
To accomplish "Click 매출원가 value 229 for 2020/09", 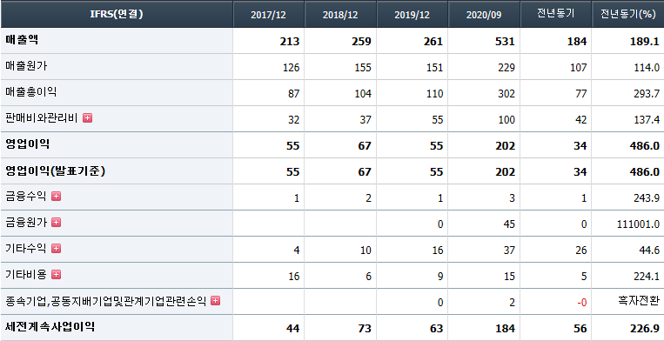I will click(x=506, y=68).
